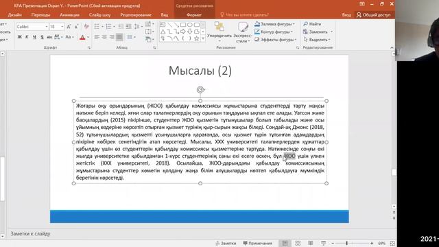Open text direction options

click(x=150, y=24)
